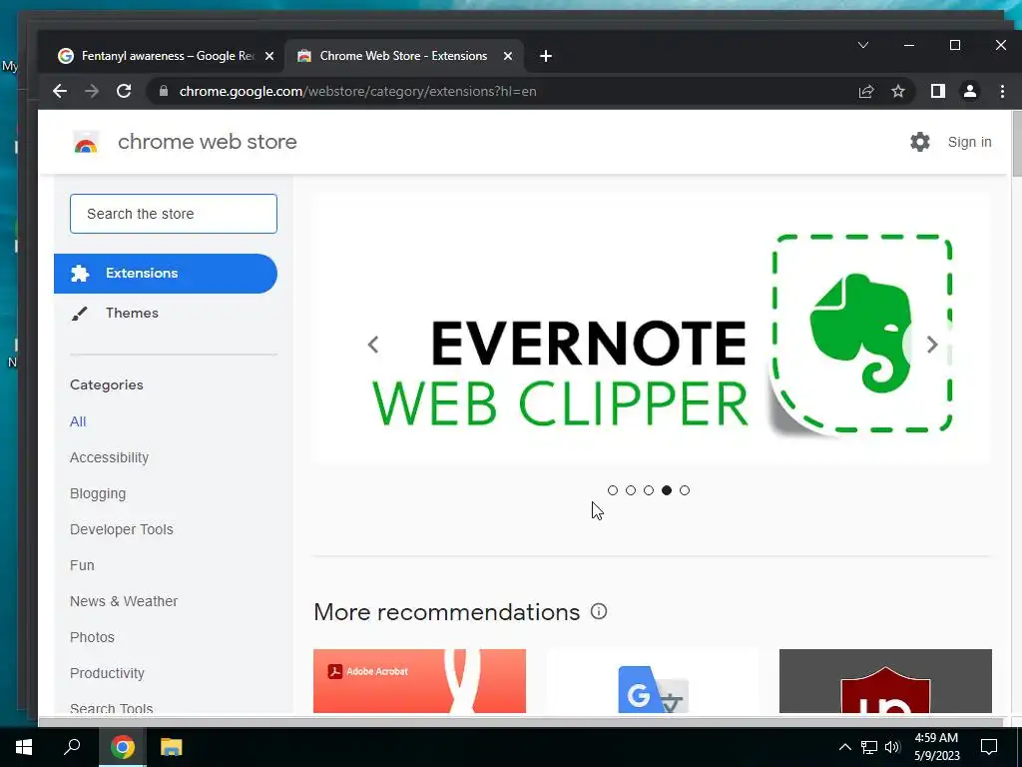
Task: Sign in to Chrome Web Store
Action: tap(969, 142)
